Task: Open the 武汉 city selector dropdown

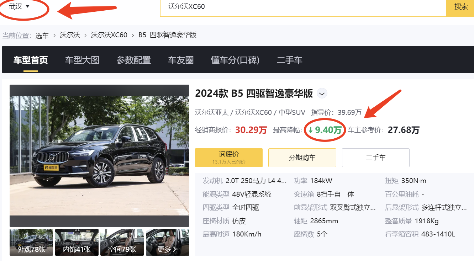Action: pos(19,6)
